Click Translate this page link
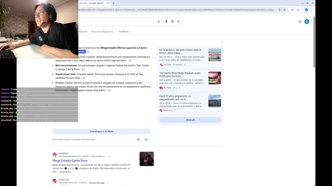This screenshot has height=186, width=332. pyautogui.click(x=96, y=183)
